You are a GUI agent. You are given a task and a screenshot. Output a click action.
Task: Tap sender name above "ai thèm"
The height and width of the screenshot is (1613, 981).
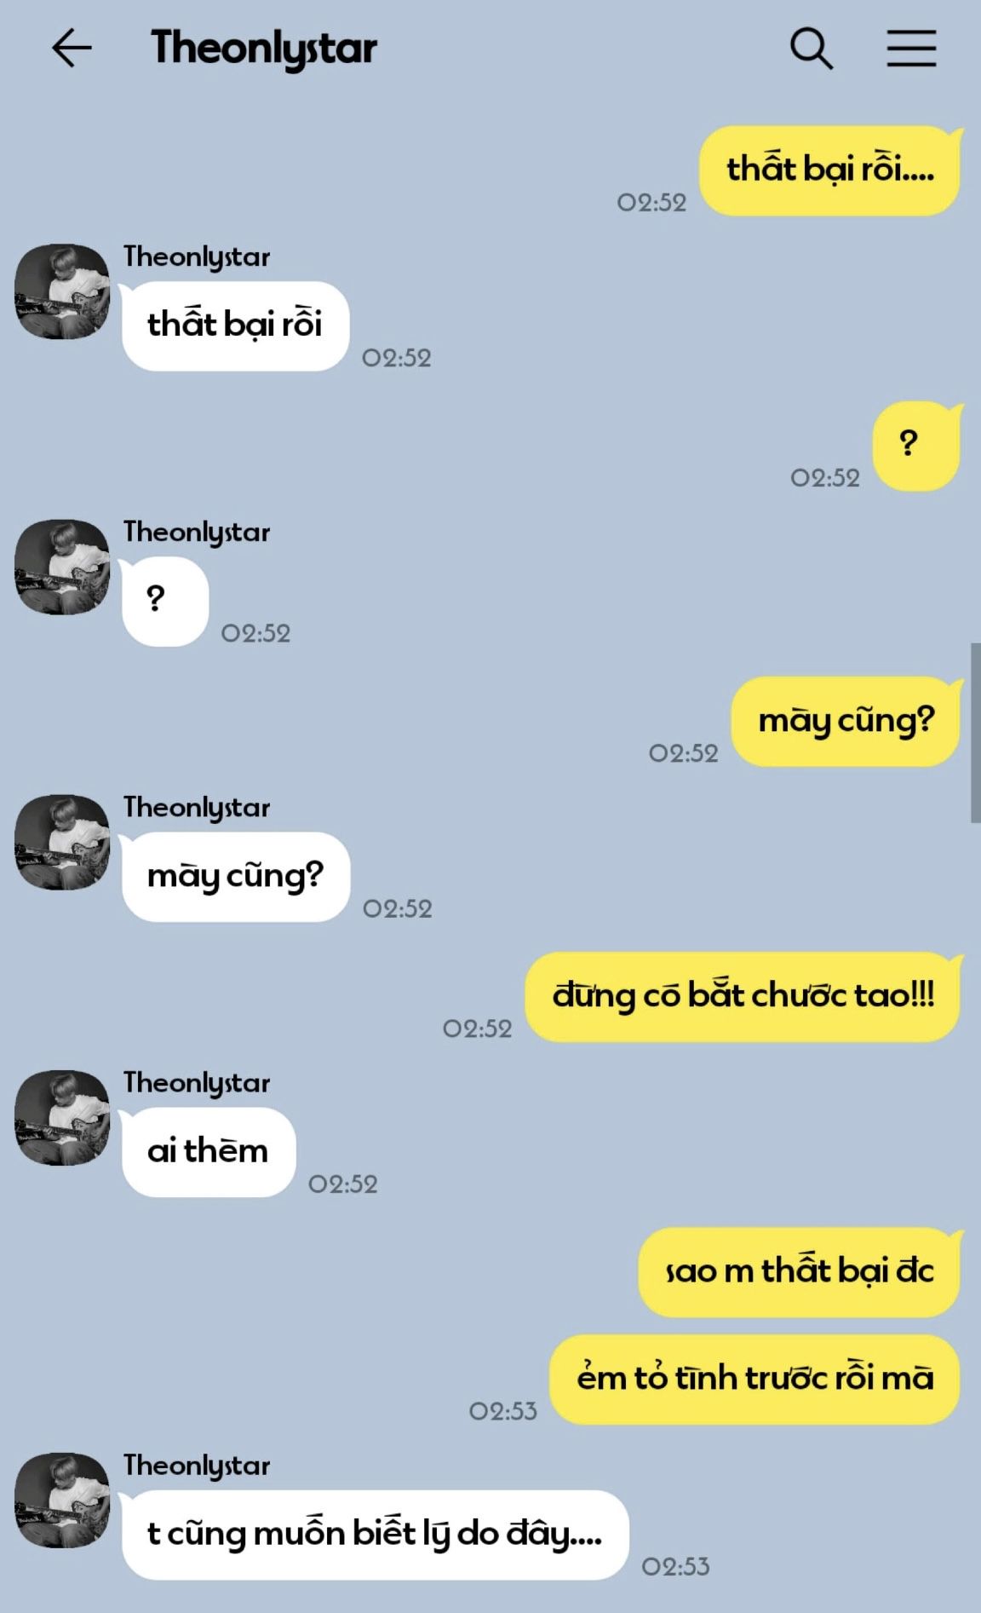[197, 1083]
